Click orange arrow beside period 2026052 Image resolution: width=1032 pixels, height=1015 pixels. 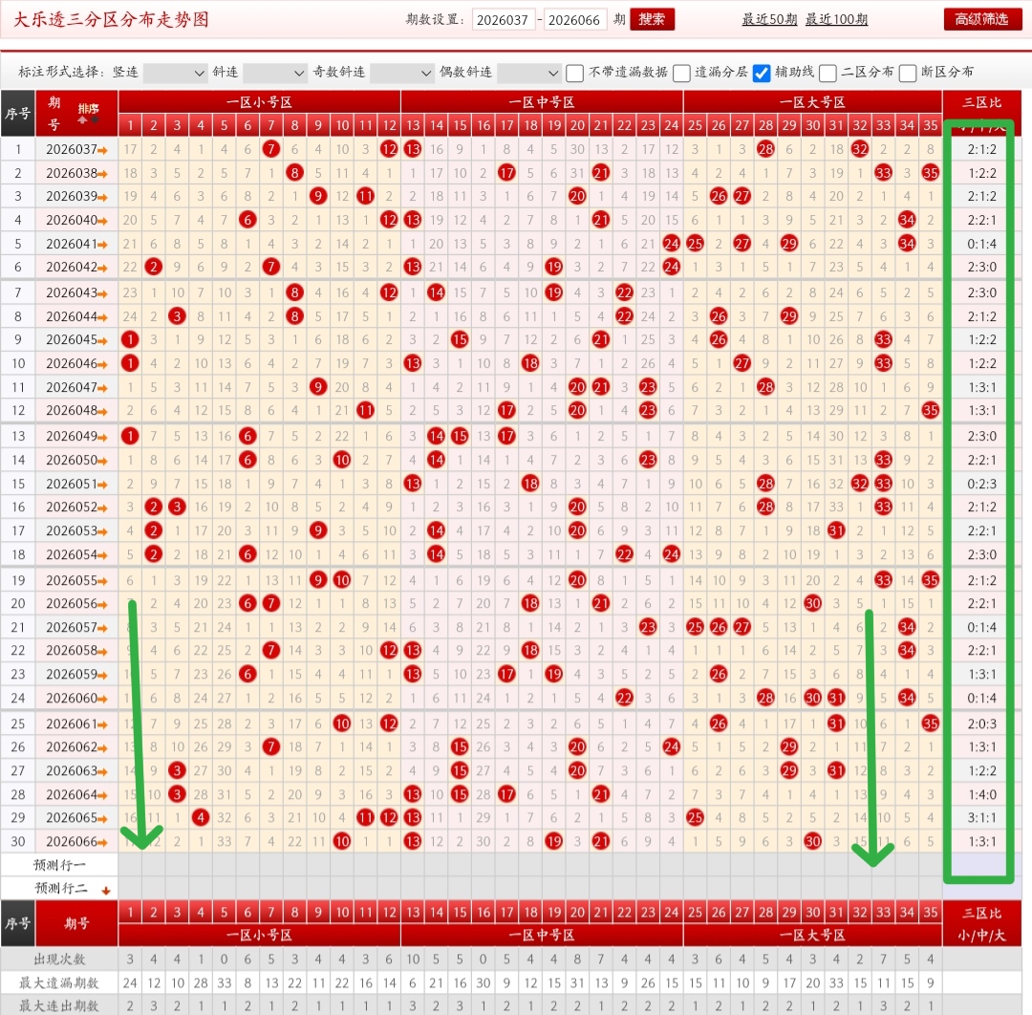(102, 508)
